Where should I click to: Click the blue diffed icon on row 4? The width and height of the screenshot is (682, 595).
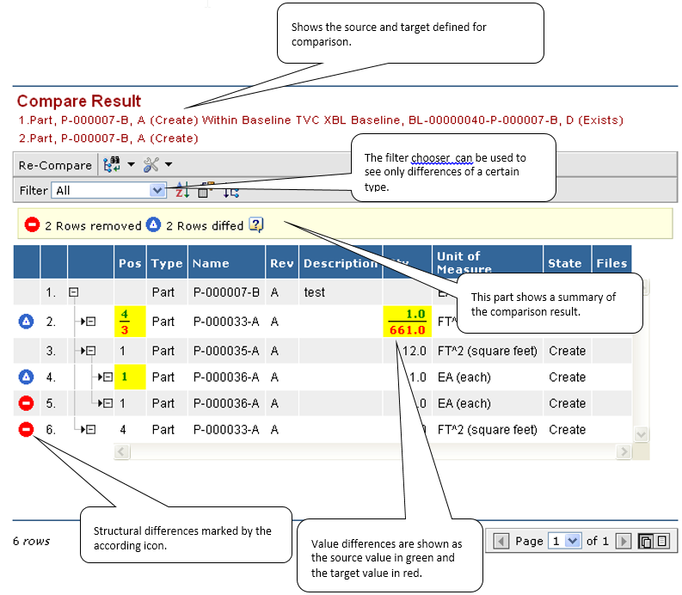[27, 377]
